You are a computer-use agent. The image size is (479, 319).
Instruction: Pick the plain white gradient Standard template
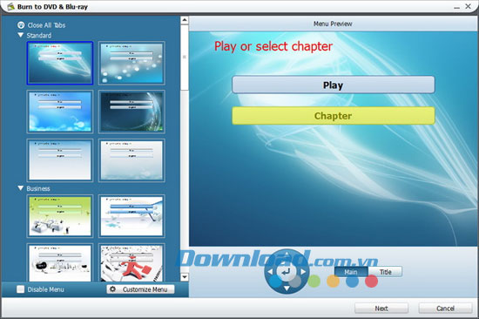[x=60, y=160]
